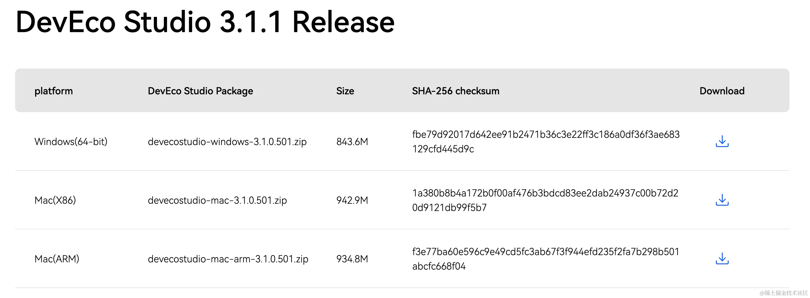Select the DevEco Studio Package column header
The image size is (810, 298).
pyautogui.click(x=200, y=91)
